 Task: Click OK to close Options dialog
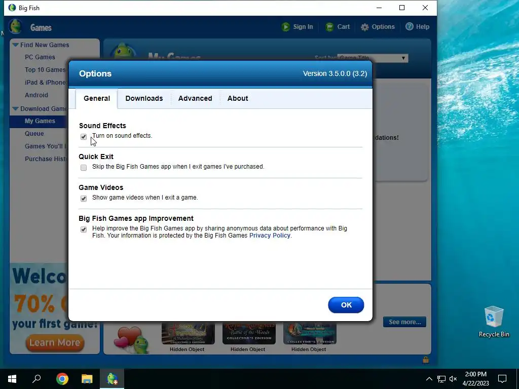346,305
